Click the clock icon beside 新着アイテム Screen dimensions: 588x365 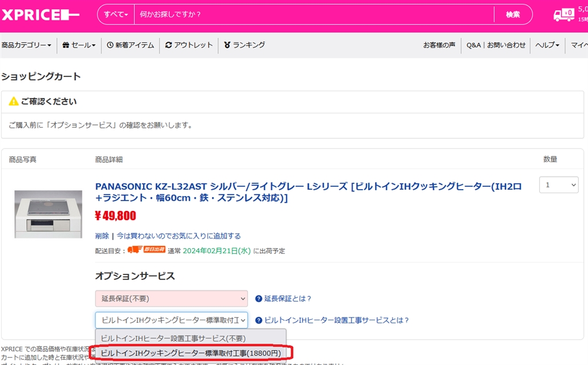(110, 45)
